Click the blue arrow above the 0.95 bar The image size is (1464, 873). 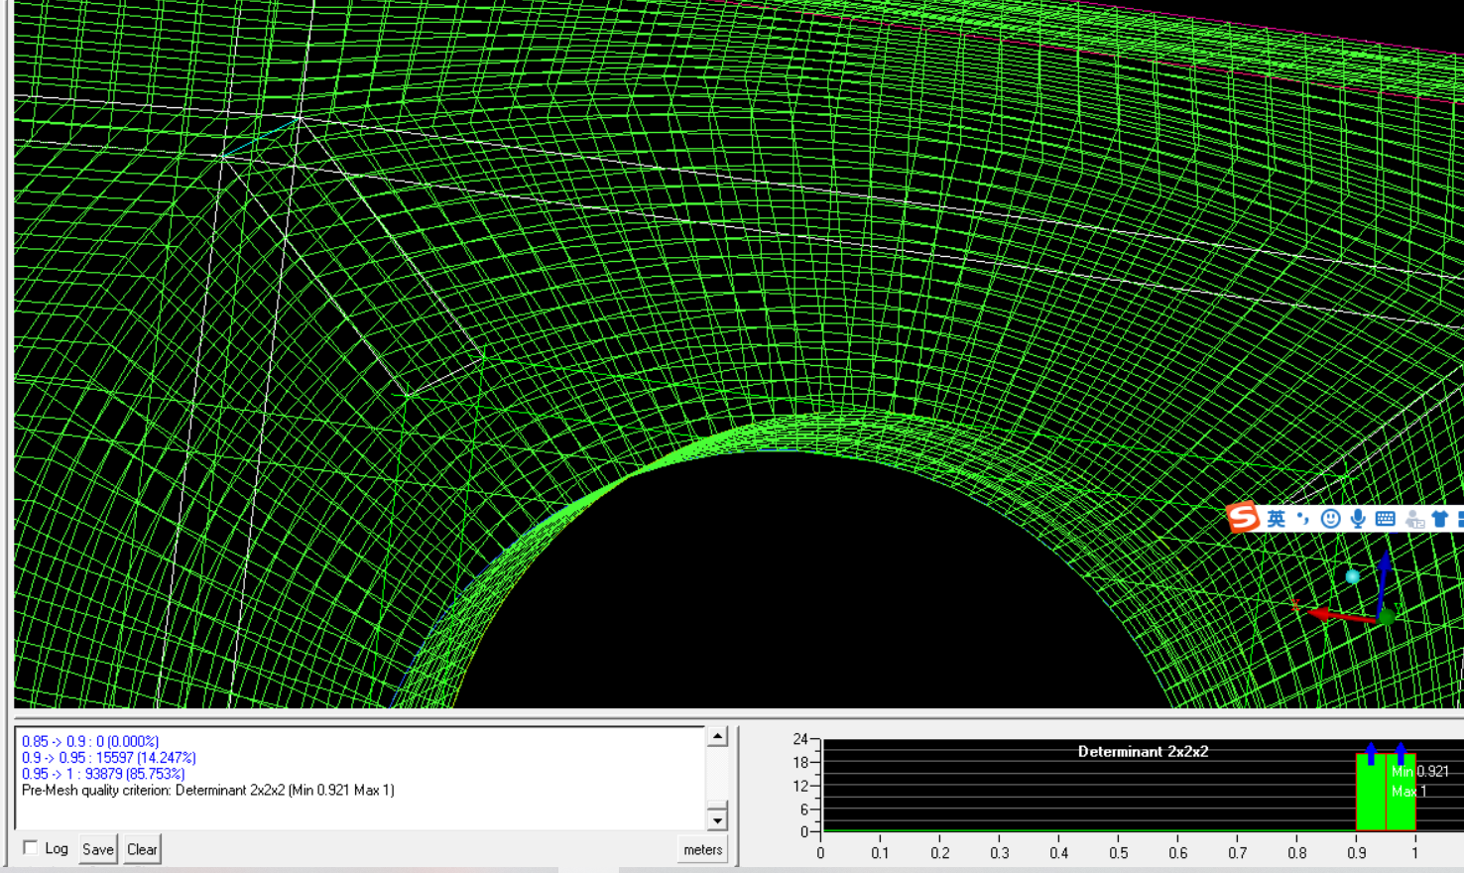point(1401,753)
